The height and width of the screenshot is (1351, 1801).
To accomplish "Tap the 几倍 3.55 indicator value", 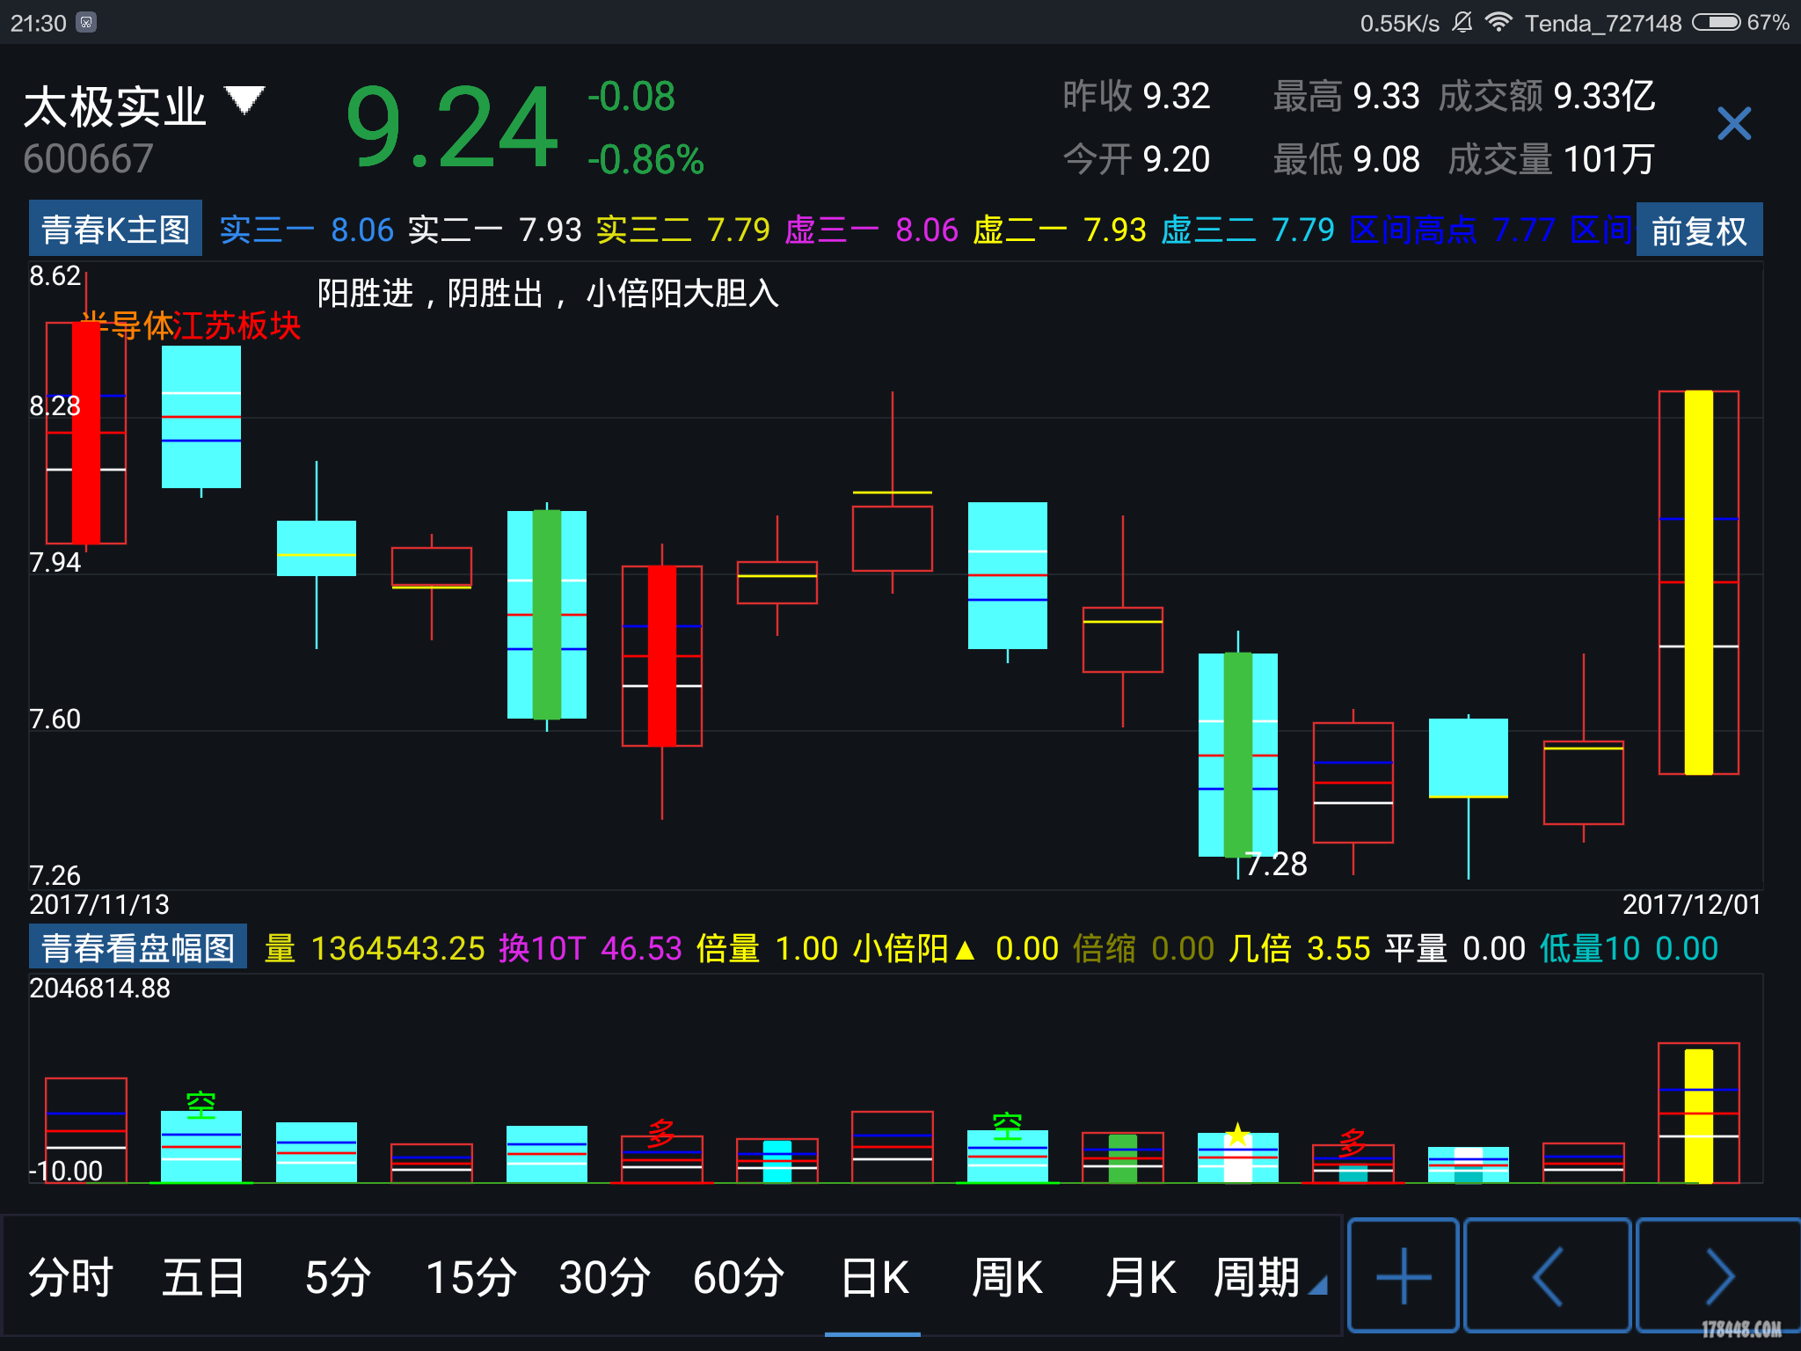I will 1299,948.
